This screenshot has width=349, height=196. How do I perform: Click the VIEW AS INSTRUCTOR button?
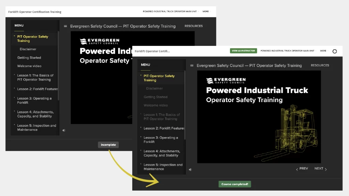[x=243, y=51]
